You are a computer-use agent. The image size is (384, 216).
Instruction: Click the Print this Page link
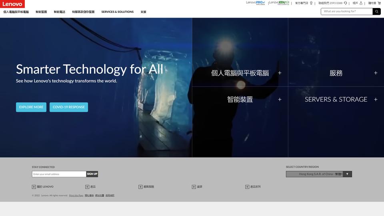76,196
